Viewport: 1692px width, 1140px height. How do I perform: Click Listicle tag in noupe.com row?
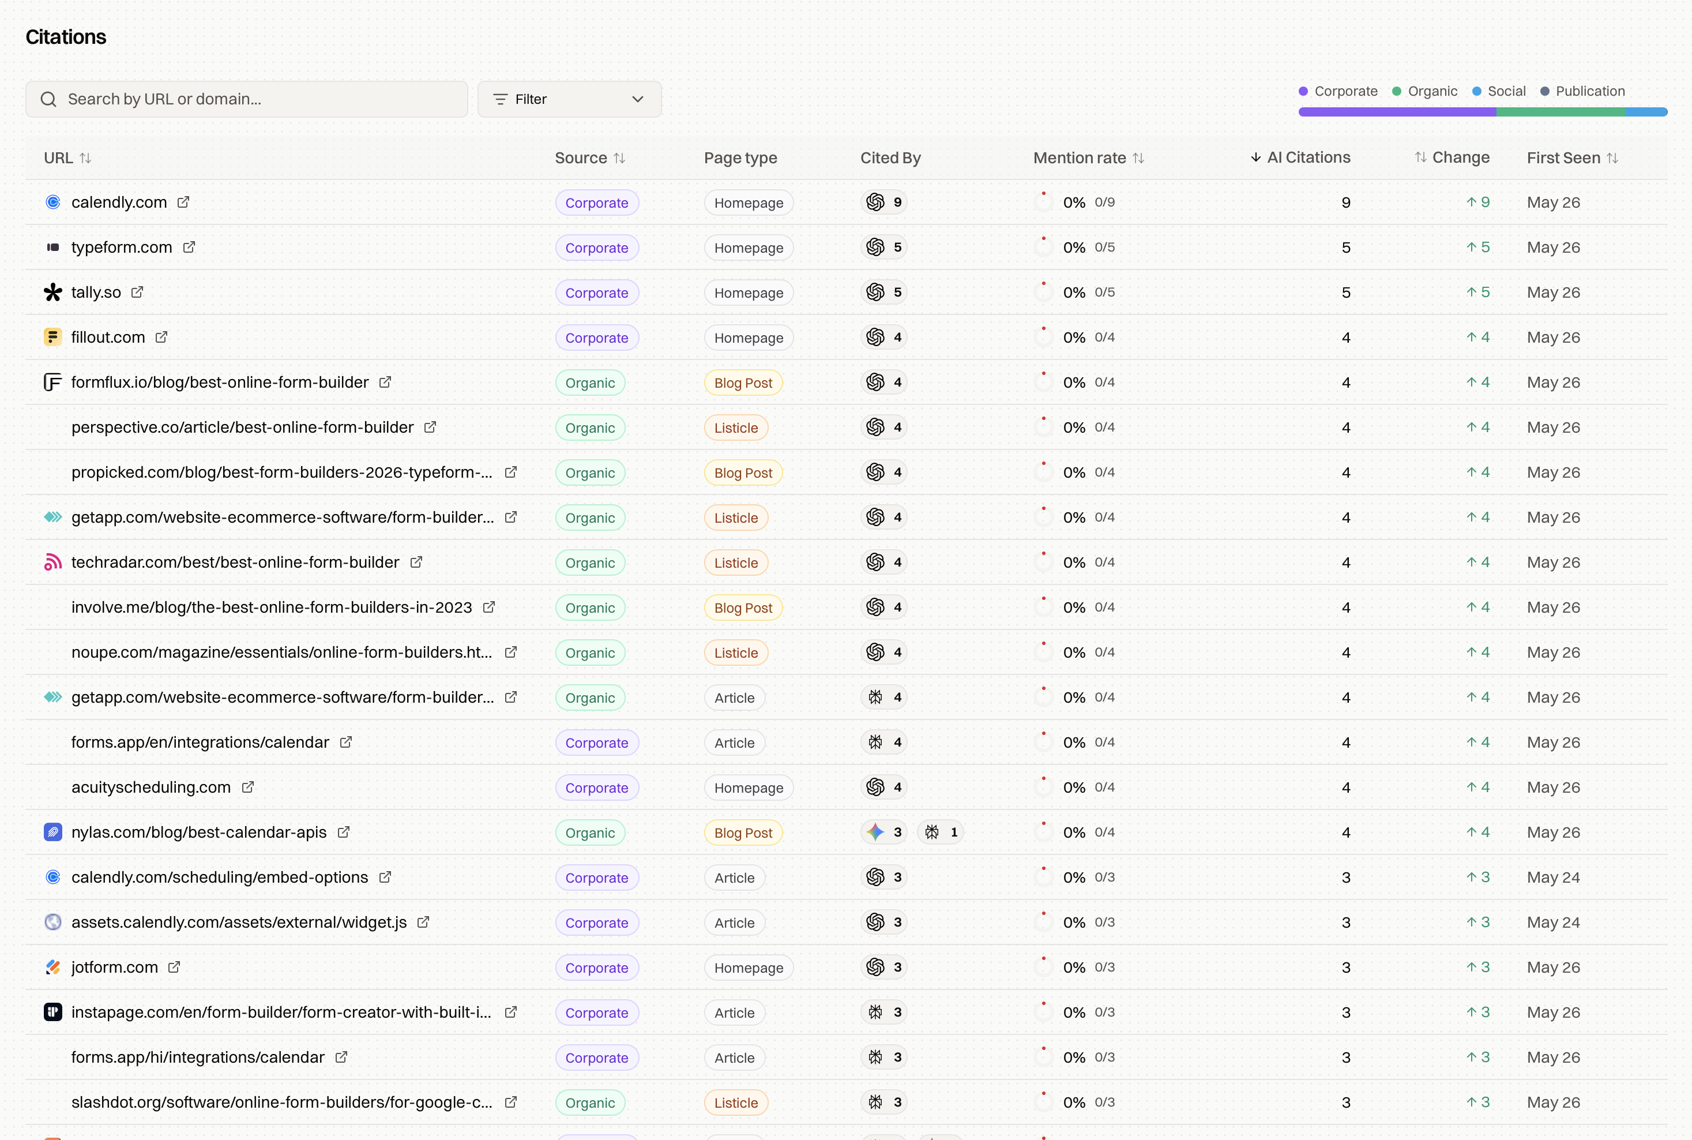pyautogui.click(x=735, y=653)
